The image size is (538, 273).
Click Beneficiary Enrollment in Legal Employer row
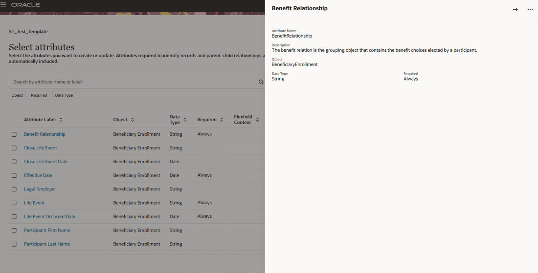tap(136, 189)
